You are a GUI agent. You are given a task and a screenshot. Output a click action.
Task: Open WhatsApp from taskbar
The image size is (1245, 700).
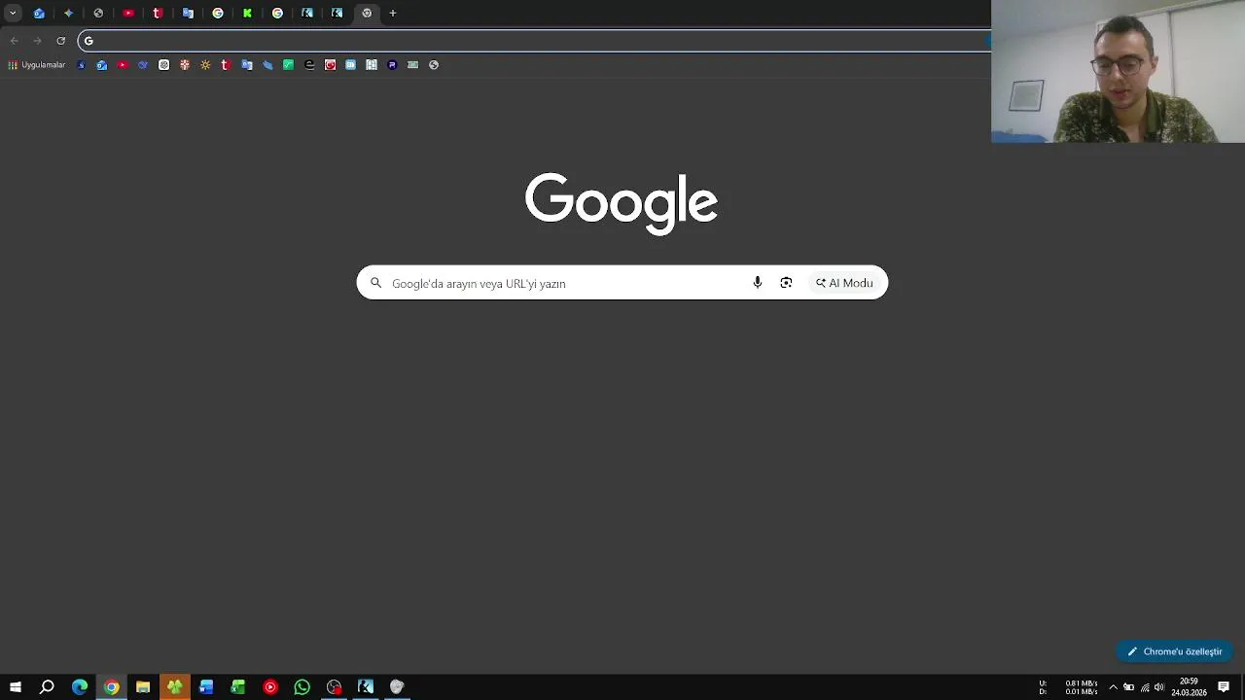click(x=302, y=687)
